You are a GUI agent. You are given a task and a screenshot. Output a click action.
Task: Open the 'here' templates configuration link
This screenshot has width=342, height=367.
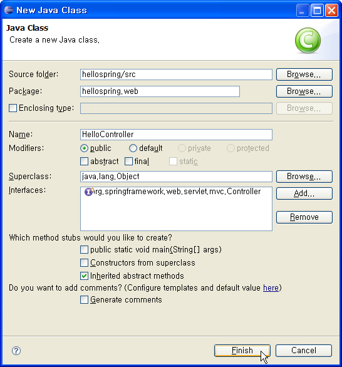(271, 287)
